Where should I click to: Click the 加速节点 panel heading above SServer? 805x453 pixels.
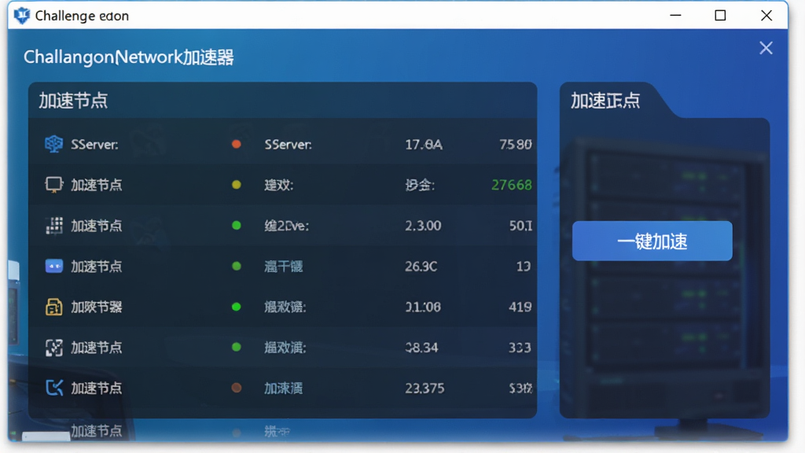73,101
